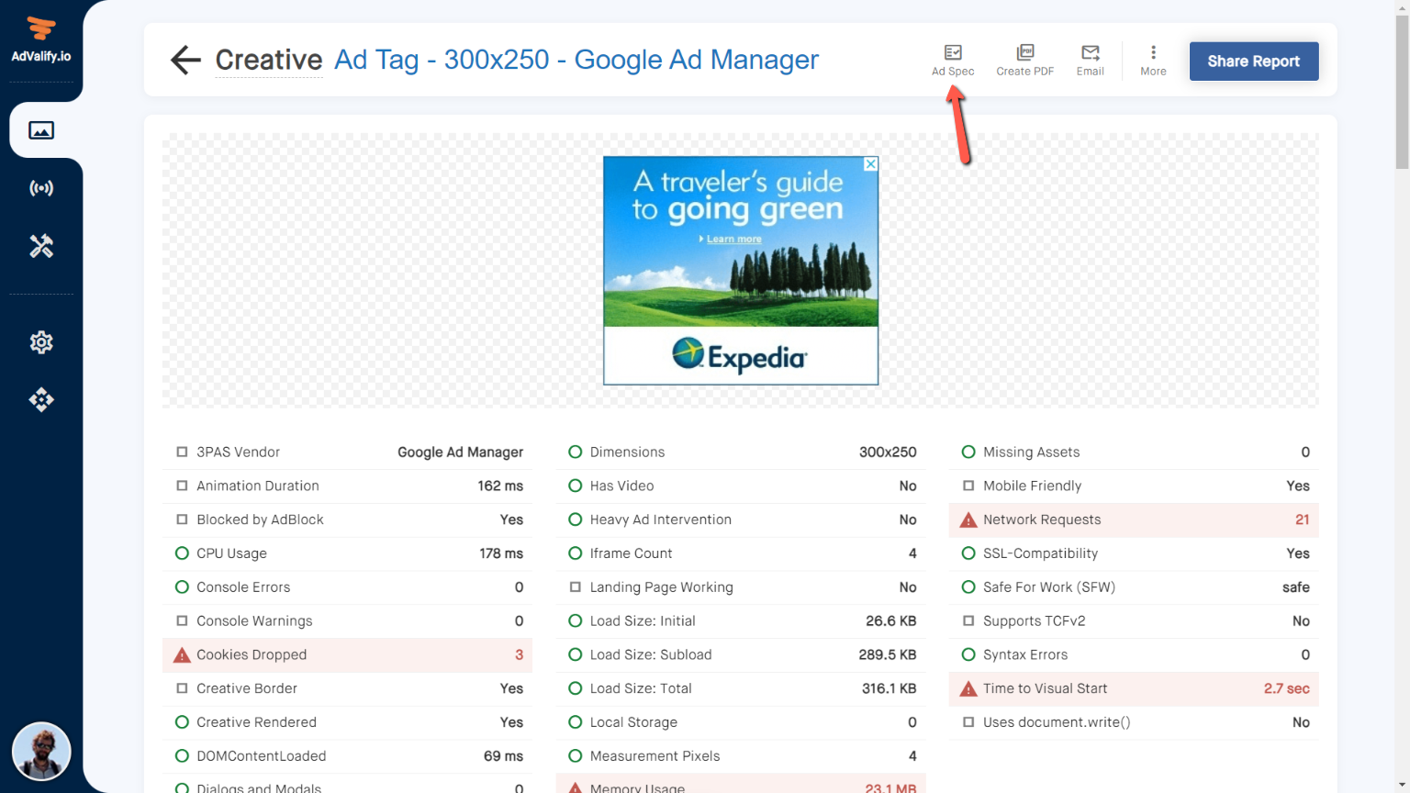Screen dimensions: 1410x793
Task: Click the Landing Page Working square marker
Action: coord(576,587)
